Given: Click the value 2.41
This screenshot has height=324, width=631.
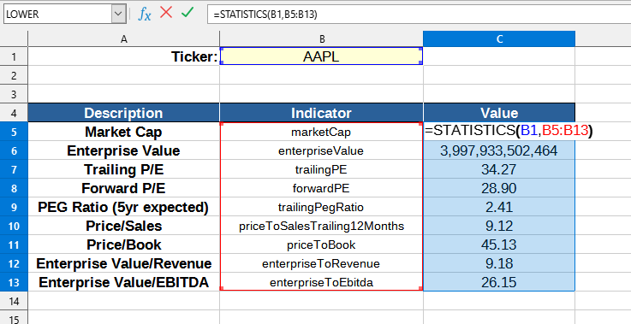Looking at the screenshot, I should click(x=499, y=207).
